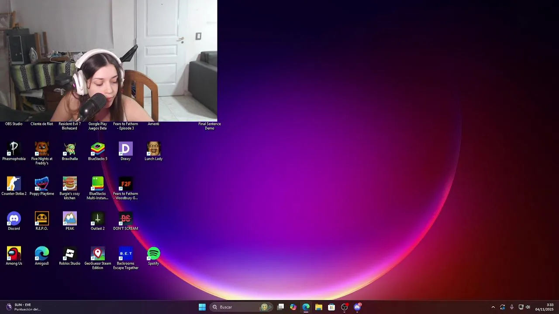Select the R.E.P.O. desktop icon
559x314 pixels.
pos(42,221)
